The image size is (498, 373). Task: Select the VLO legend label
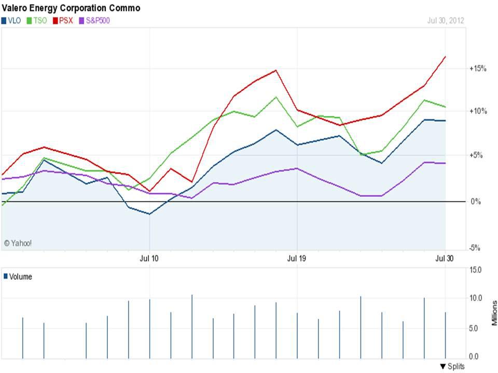(x=15, y=21)
